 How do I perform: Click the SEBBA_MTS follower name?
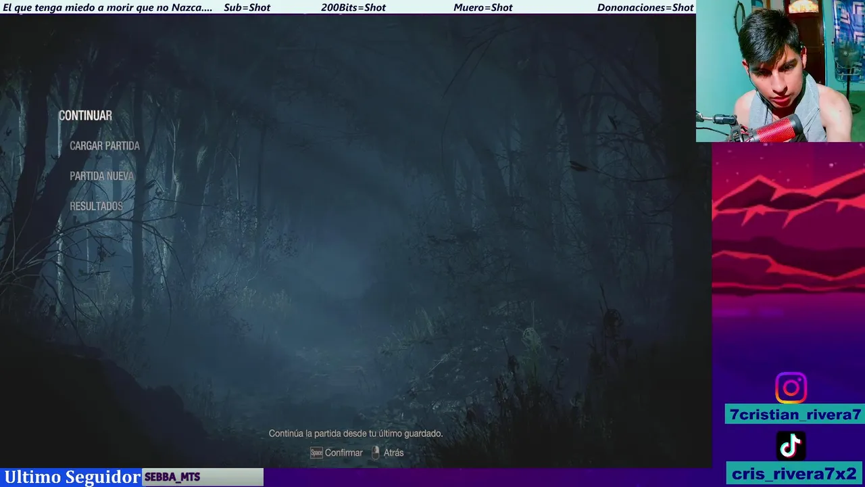point(172,477)
